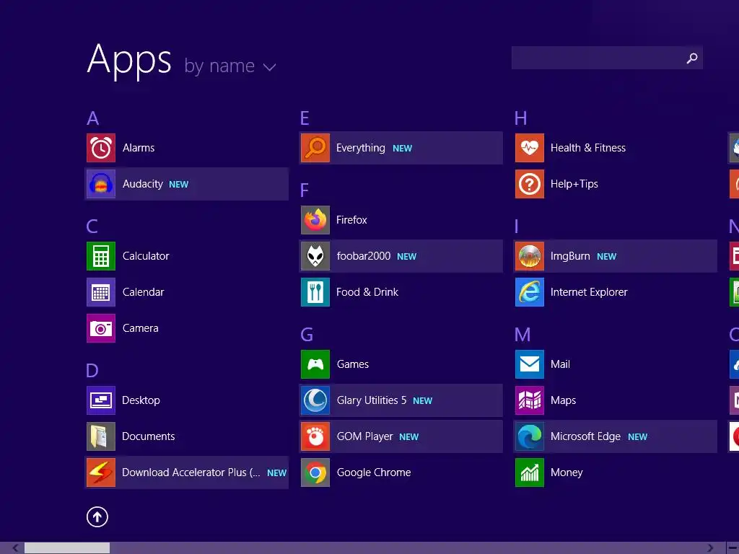Click the 'Desktop' app name
Image resolution: width=739 pixels, height=554 pixels.
pyautogui.click(x=141, y=400)
